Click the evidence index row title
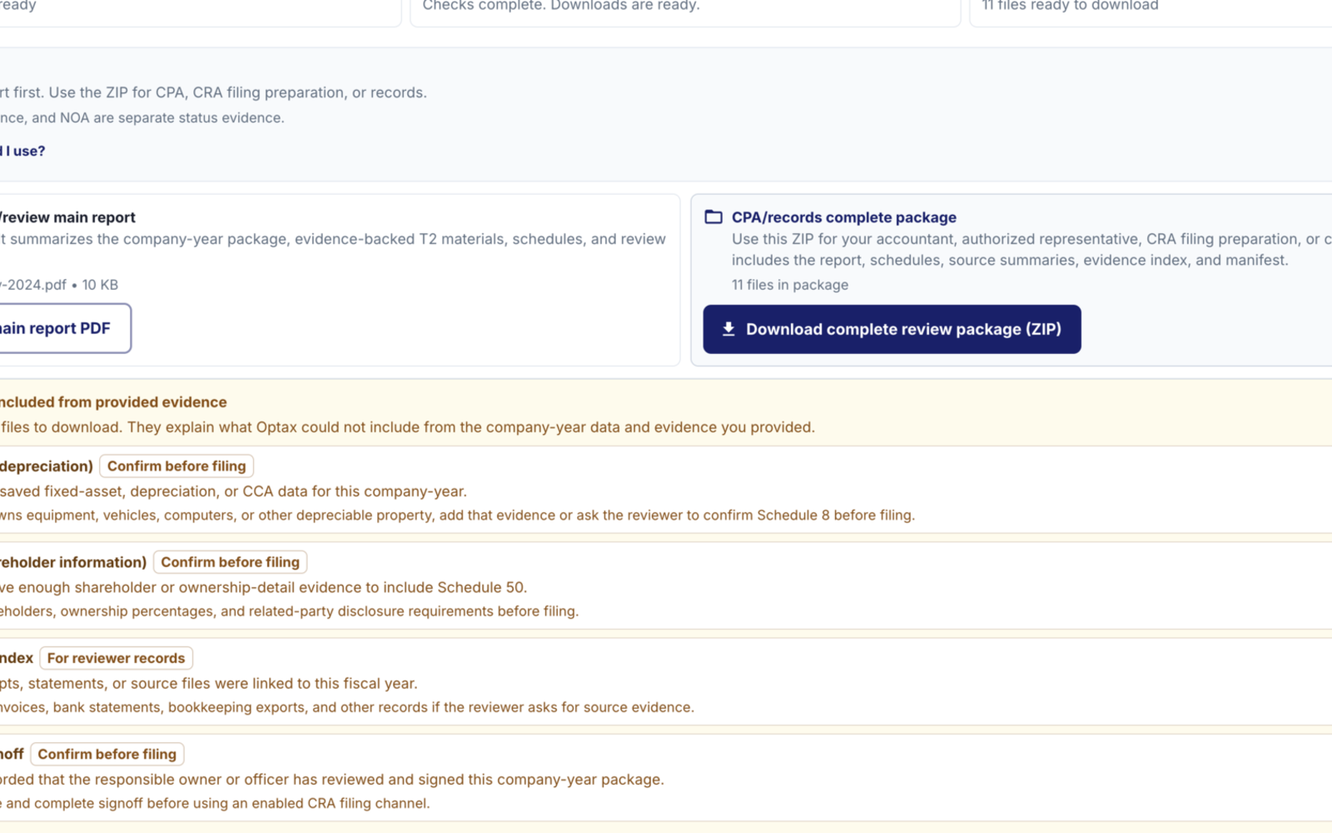 point(17,658)
